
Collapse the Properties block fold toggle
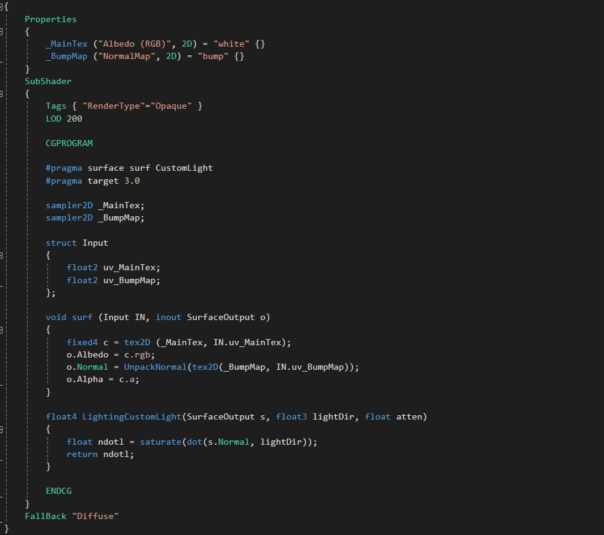[1, 31]
